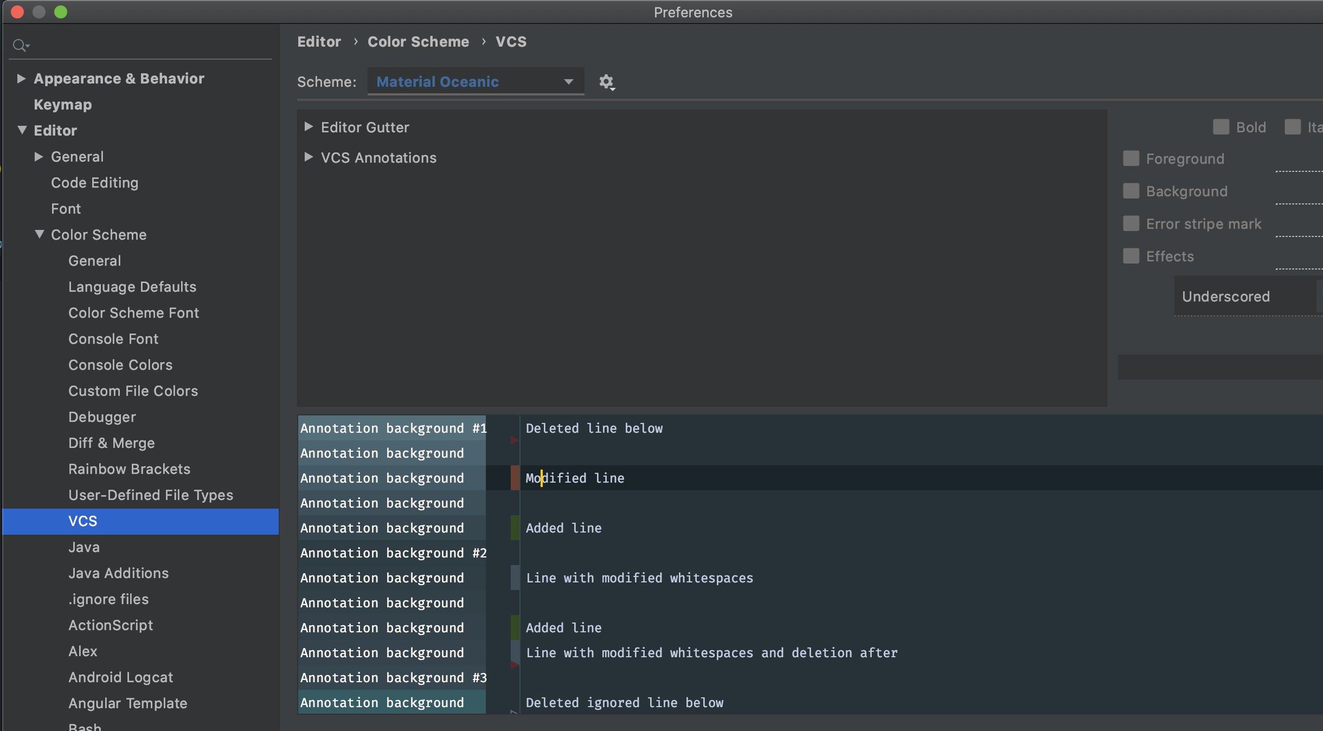Viewport: 1323px width, 731px height.
Task: Click the deleted line triangle marker
Action: [513, 441]
